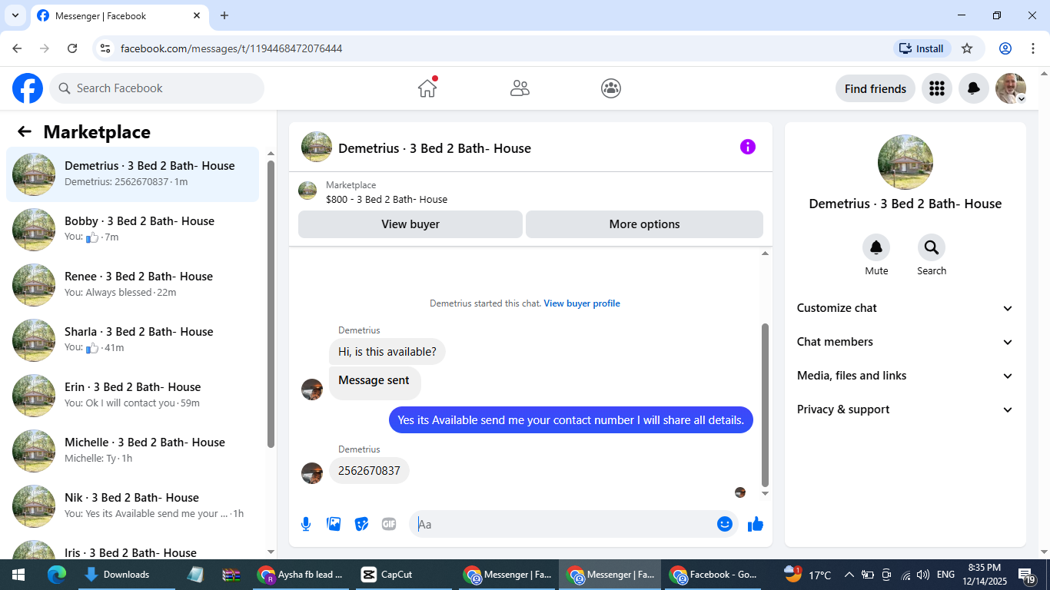
Task: Select the Demetrius conversation in list
Action: coord(132,174)
